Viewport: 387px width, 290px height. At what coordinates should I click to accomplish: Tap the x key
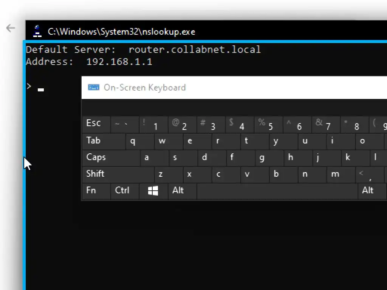[x=197, y=174]
